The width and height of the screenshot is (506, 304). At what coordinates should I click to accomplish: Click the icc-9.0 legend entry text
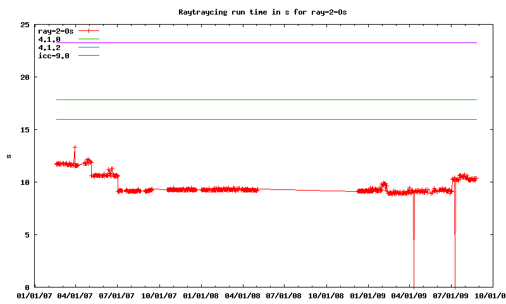click(54, 56)
